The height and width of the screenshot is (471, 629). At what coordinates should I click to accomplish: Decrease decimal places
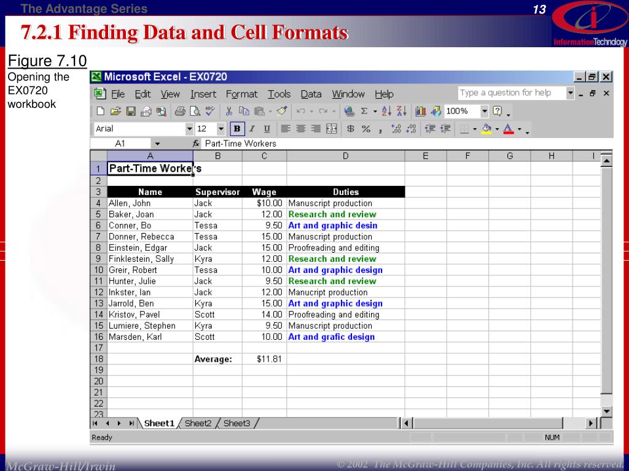click(411, 129)
